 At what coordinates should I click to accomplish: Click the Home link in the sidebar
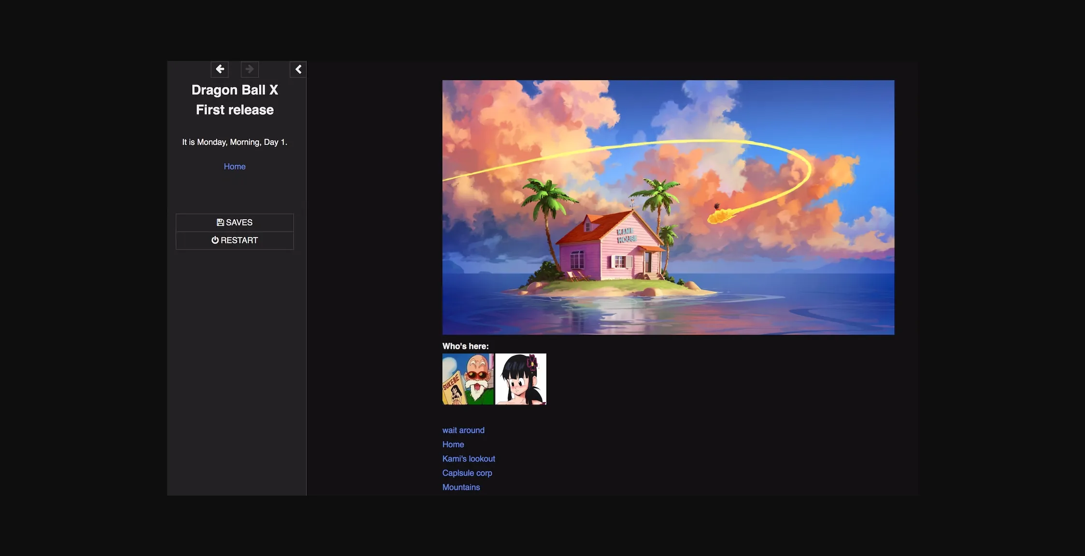click(x=234, y=166)
